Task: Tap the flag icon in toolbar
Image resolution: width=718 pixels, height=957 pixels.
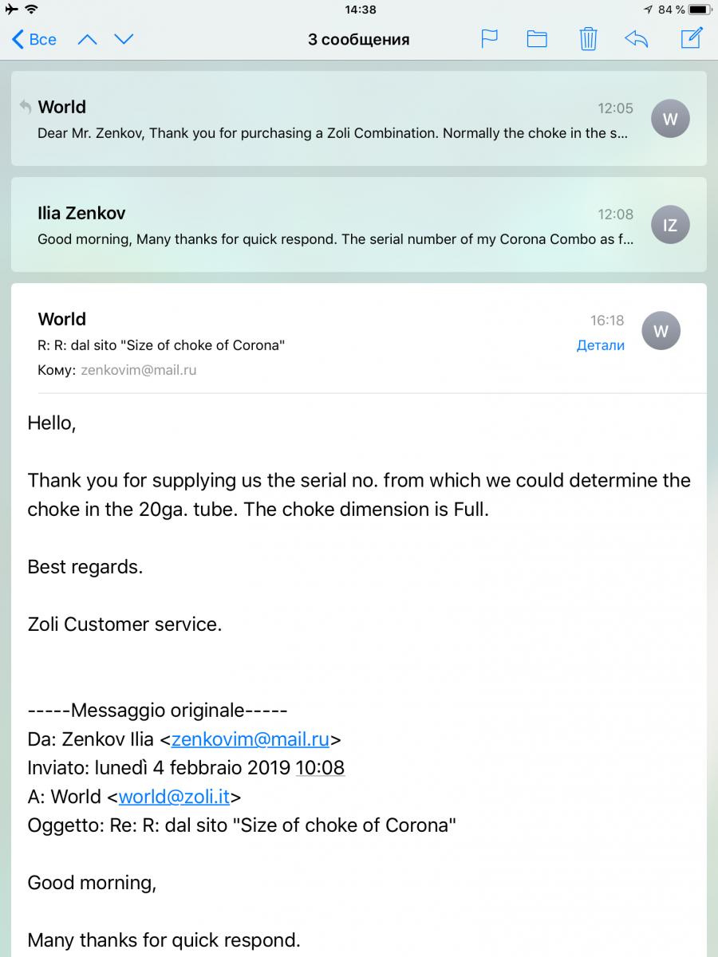Action: (489, 38)
